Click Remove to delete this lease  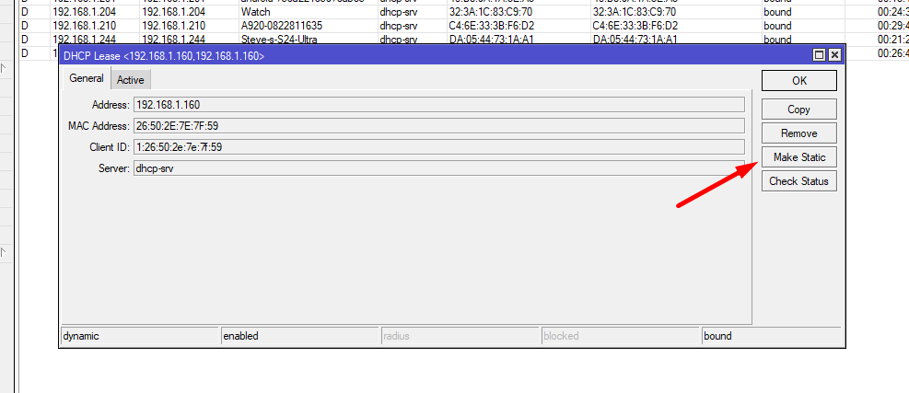tap(798, 133)
